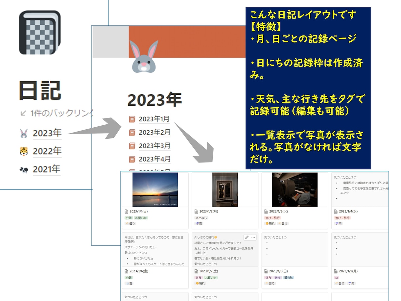The image size is (401, 301).
Task: Click the notebook icon beside 2023年2月
Action: [x=132, y=133]
